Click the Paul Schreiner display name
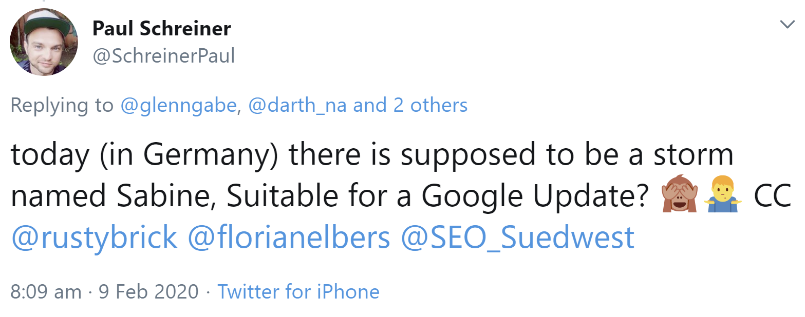 pos(161,29)
